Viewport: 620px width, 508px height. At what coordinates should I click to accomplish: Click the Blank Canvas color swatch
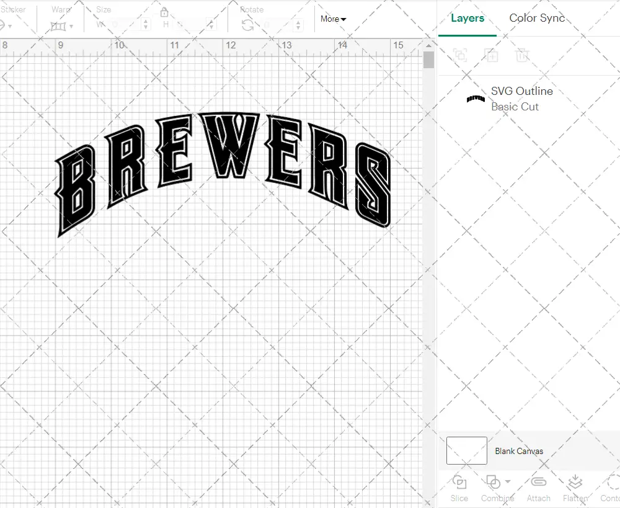pyautogui.click(x=467, y=451)
